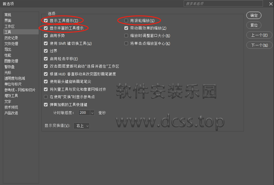The width and height of the screenshot is (274, 185).
Task: Open the 显示变换值 右上 dropdown
Action: (x=82, y=125)
